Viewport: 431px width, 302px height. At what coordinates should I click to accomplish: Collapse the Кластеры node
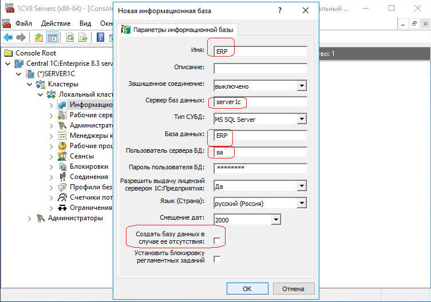click(x=29, y=84)
